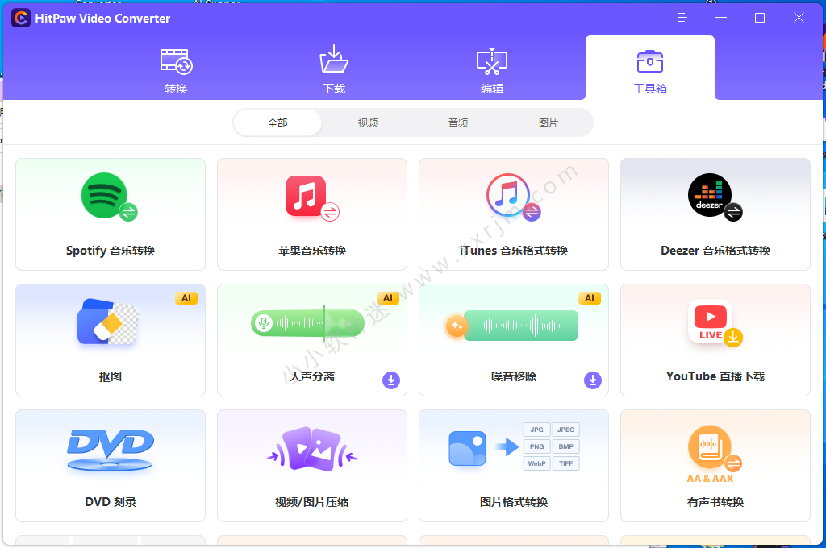Open the image format converter icon
Viewport: 826px width, 548px height.
514,446
